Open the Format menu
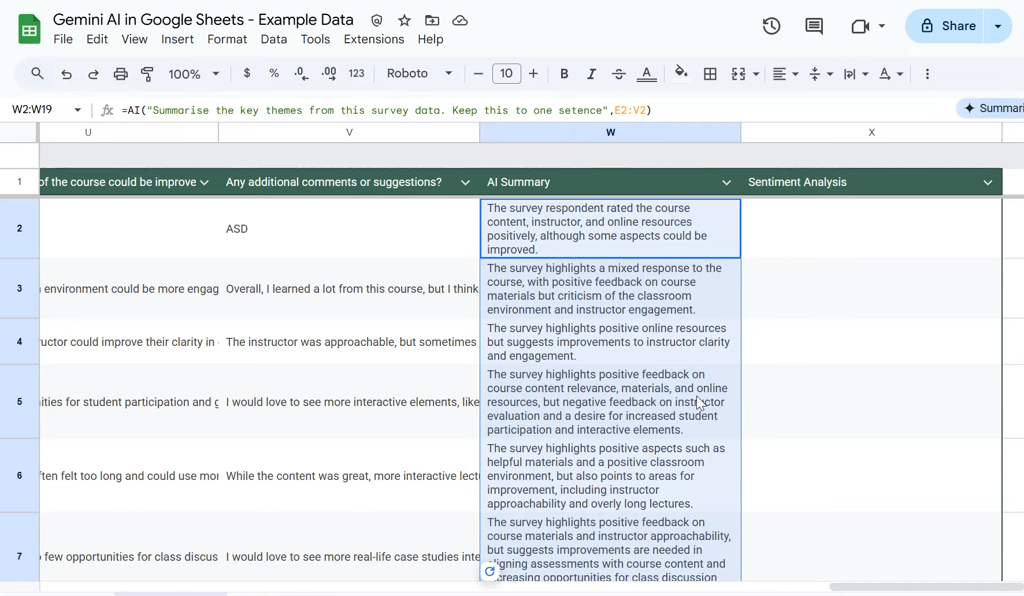The width and height of the screenshot is (1024, 596). pyautogui.click(x=227, y=39)
